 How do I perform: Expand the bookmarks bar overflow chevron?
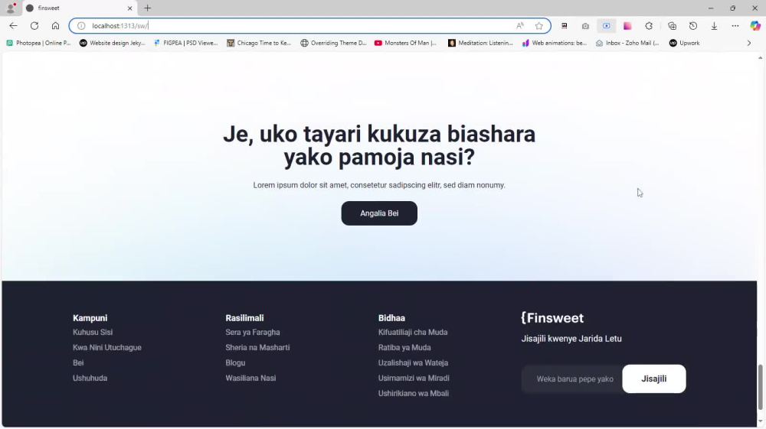[749, 43]
